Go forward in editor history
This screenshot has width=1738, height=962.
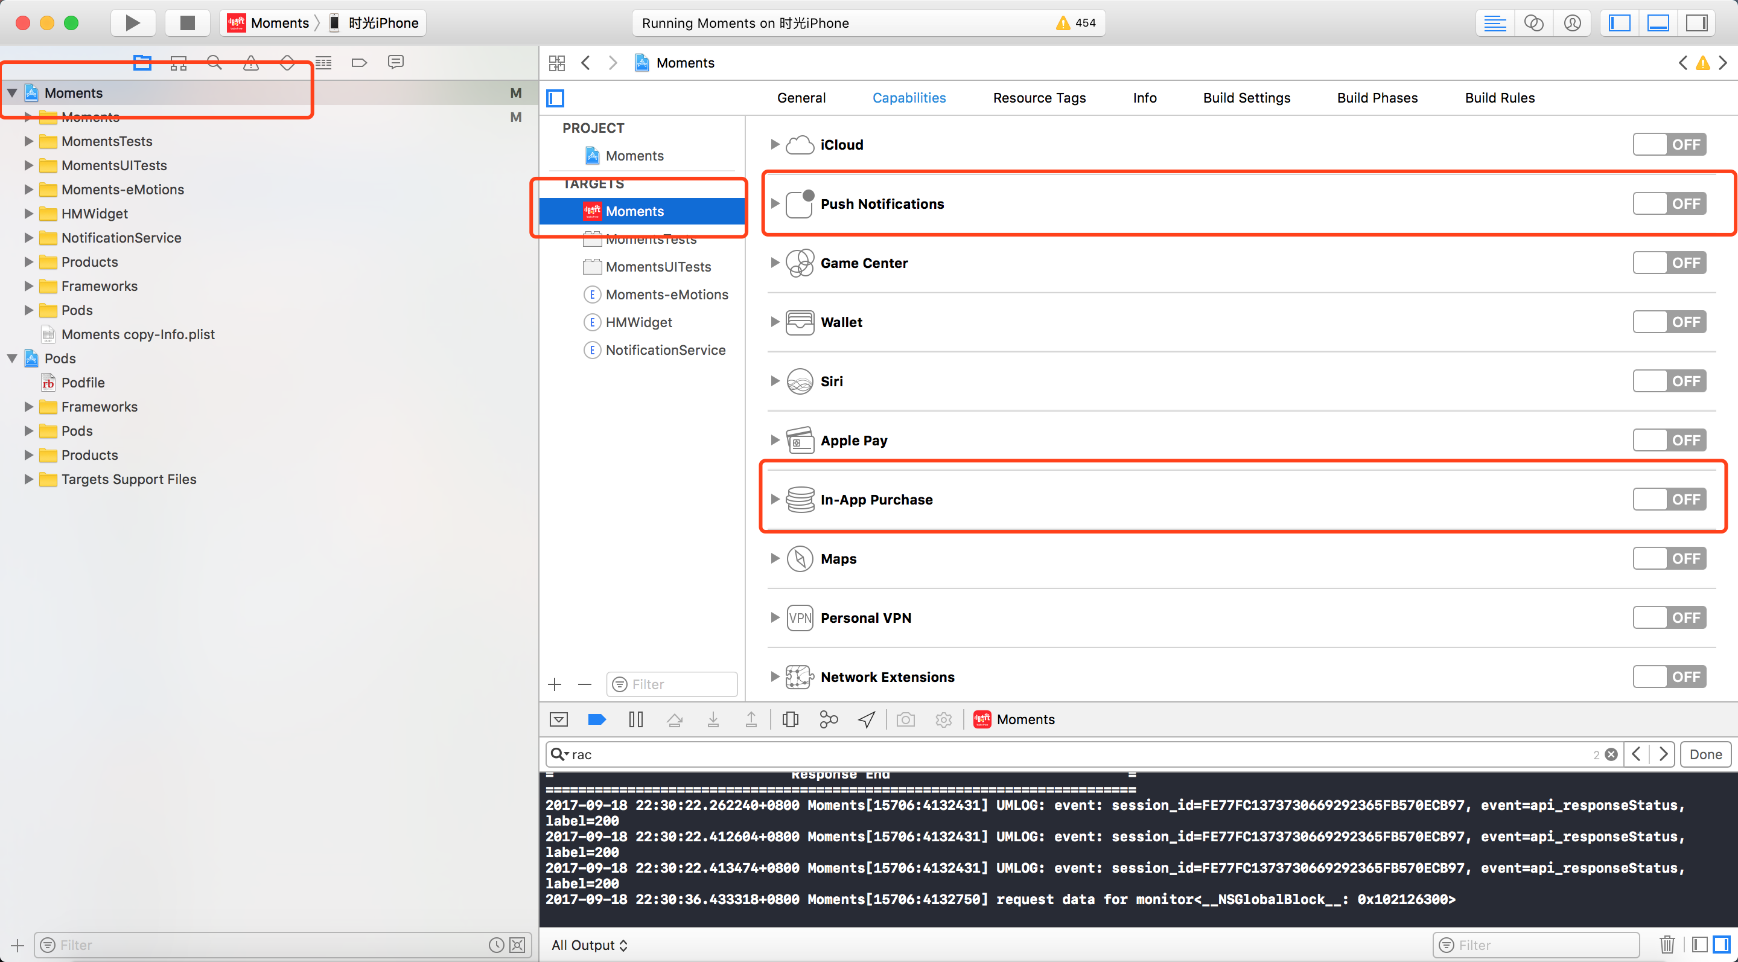[x=613, y=63]
